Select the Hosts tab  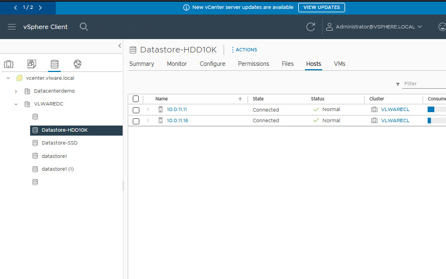coord(313,64)
